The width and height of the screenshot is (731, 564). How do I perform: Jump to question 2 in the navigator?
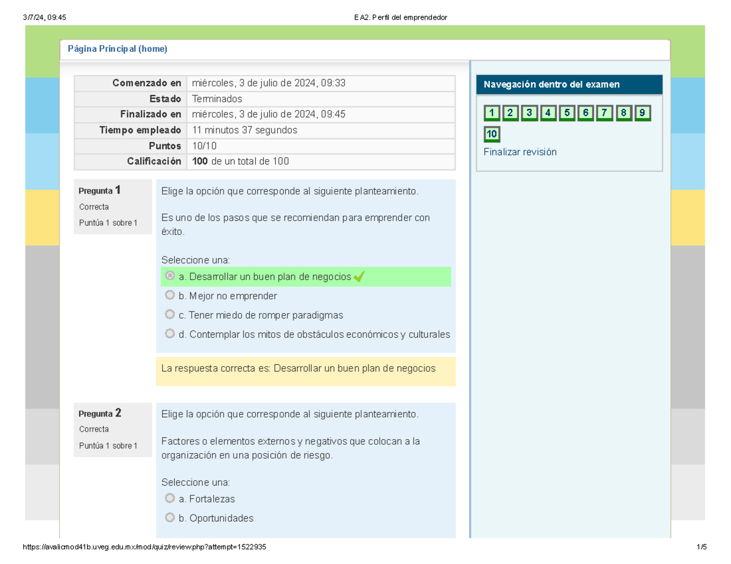pos(510,112)
